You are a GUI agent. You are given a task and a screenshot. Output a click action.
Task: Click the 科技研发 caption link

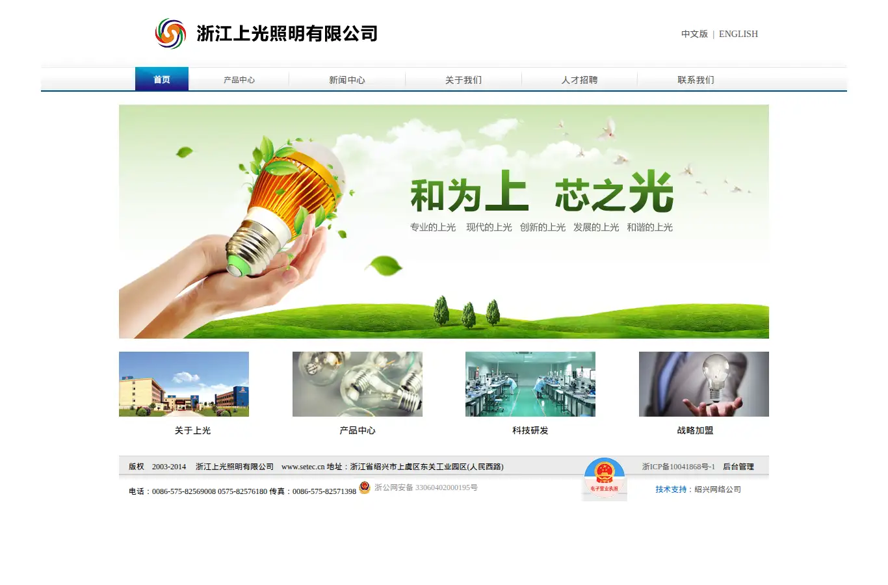(x=530, y=430)
